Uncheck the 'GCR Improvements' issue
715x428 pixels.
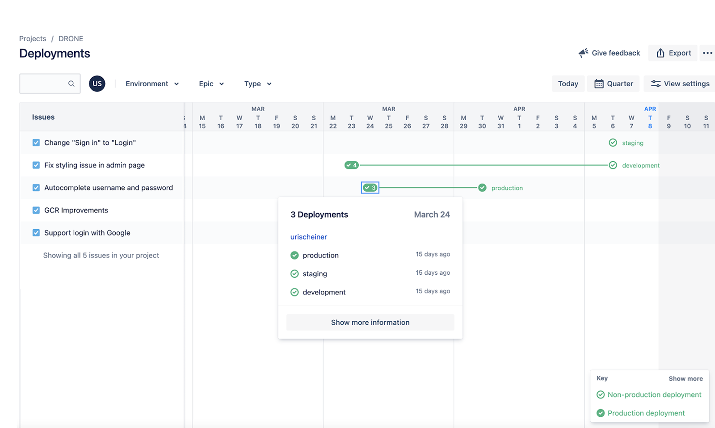point(36,210)
